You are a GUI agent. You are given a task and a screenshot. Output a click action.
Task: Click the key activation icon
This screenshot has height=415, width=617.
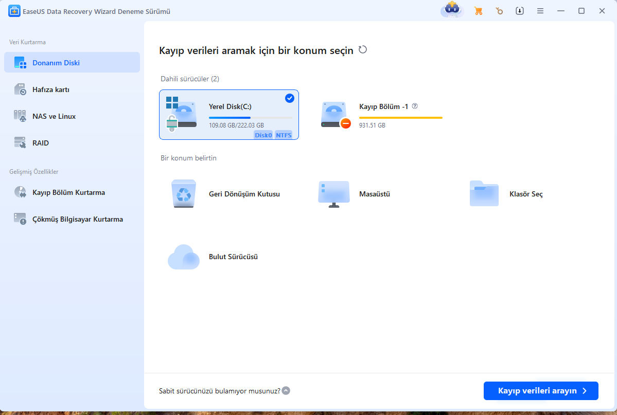[x=499, y=11]
